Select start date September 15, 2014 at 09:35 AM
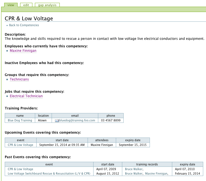 point(62,145)
